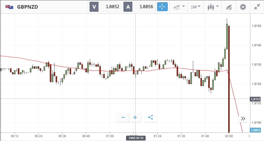264x141 pixels.
Task: Click the GBPNZD flag icon
Action: point(9,7)
